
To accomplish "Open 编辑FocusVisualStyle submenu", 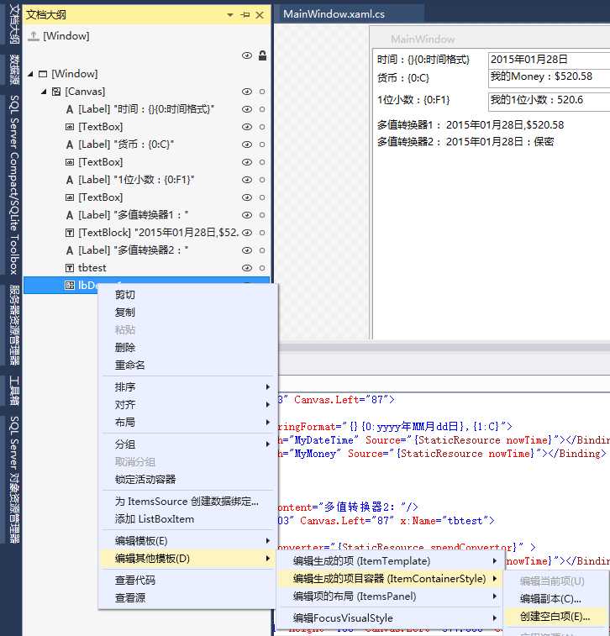I will point(390,618).
